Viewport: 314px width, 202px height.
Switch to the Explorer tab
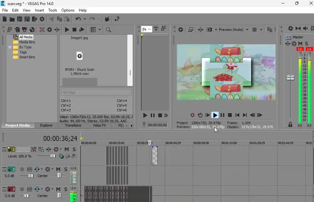pyautogui.click(x=46, y=125)
